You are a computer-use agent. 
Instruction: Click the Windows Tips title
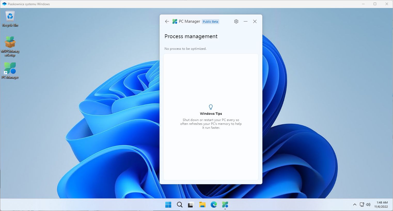(211, 113)
